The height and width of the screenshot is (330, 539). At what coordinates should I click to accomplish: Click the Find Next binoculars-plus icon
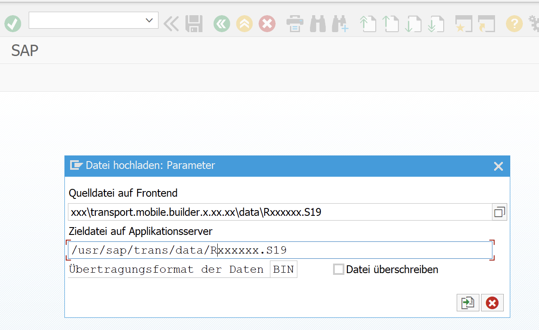pyautogui.click(x=340, y=23)
